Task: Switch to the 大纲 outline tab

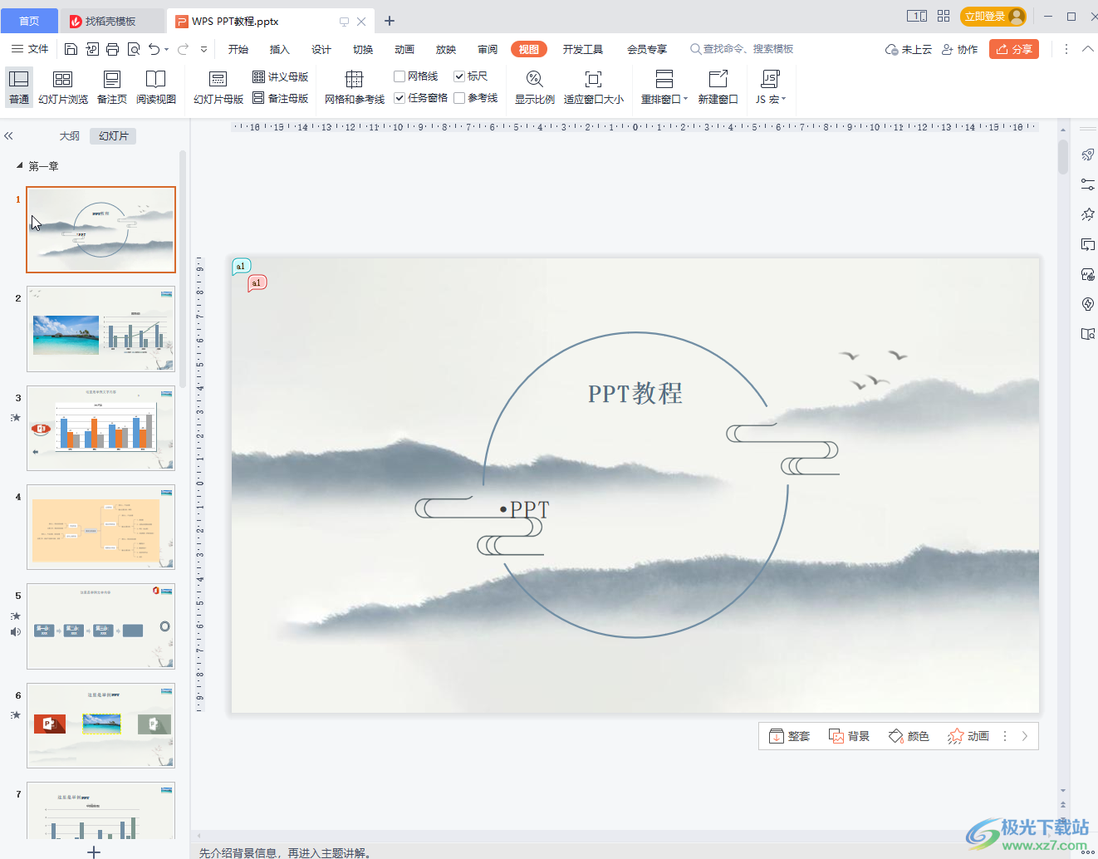Action: (x=70, y=135)
